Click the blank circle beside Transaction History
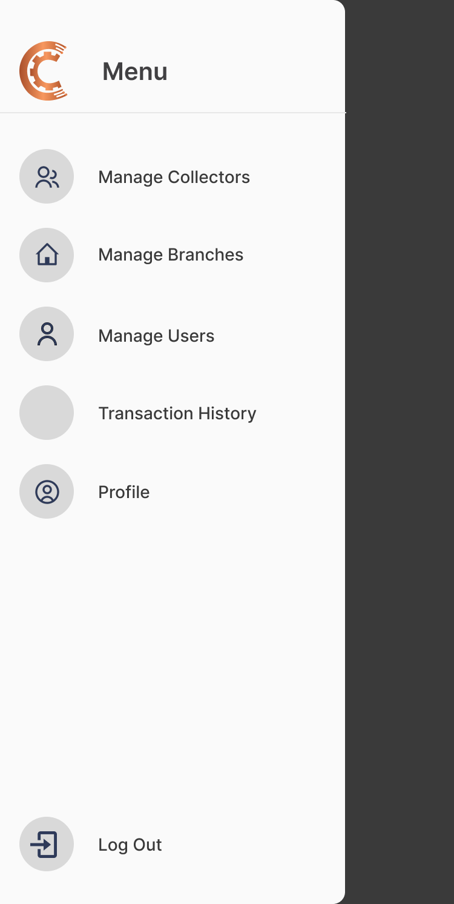This screenshot has height=904, width=454. coord(47,413)
